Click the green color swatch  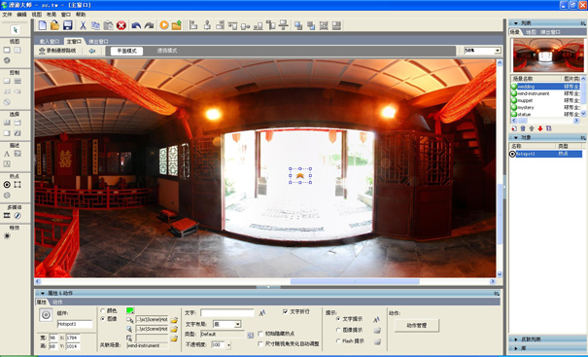(130, 310)
